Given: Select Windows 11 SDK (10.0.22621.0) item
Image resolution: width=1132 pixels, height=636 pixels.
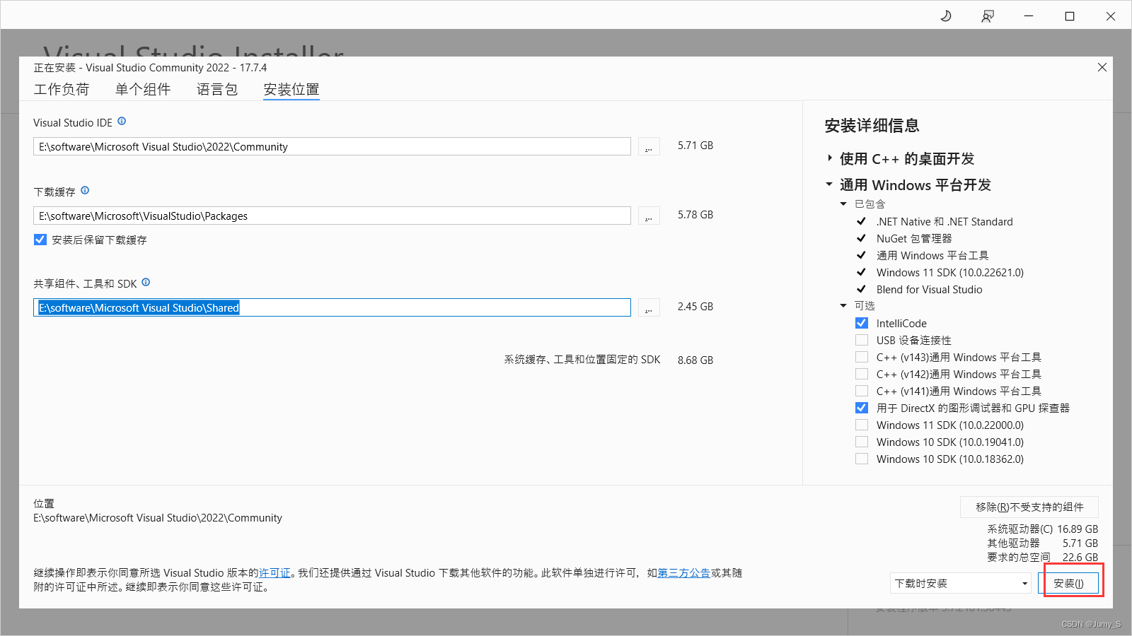Looking at the screenshot, I should tap(950, 272).
